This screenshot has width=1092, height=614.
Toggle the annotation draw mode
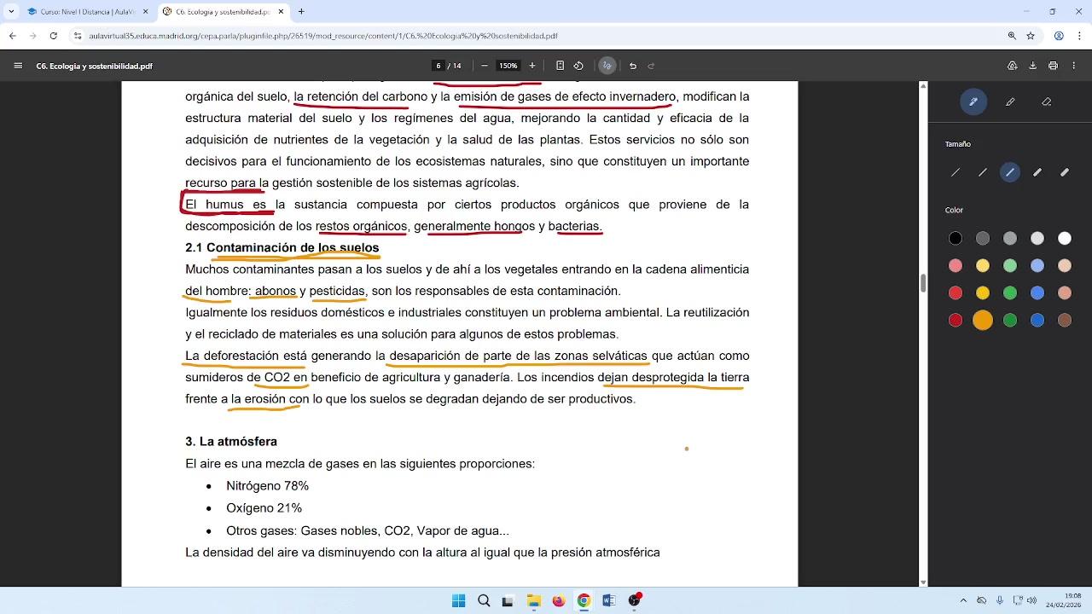coord(607,66)
